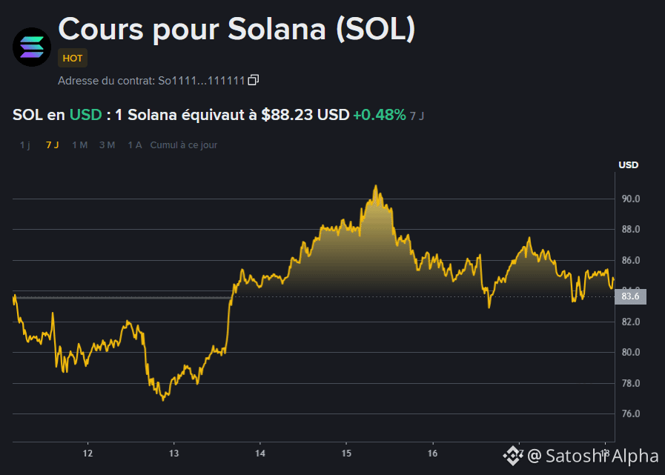The width and height of the screenshot is (665, 475).
Task: Select the Cumul à ce jour range
Action: point(184,145)
